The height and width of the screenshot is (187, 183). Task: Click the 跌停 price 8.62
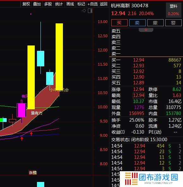(x=177, y=89)
